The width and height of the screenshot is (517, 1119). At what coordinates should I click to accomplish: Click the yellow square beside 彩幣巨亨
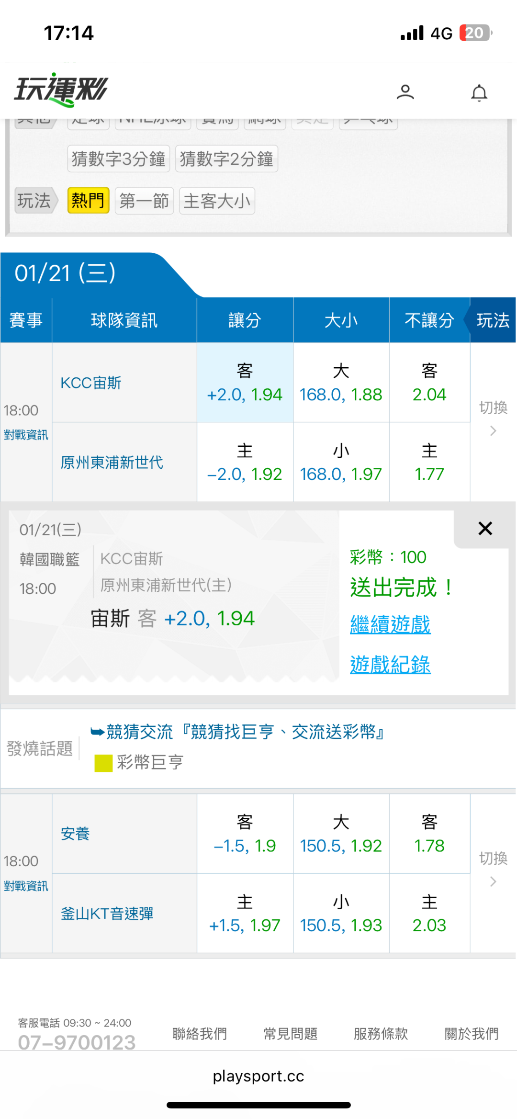point(103,763)
